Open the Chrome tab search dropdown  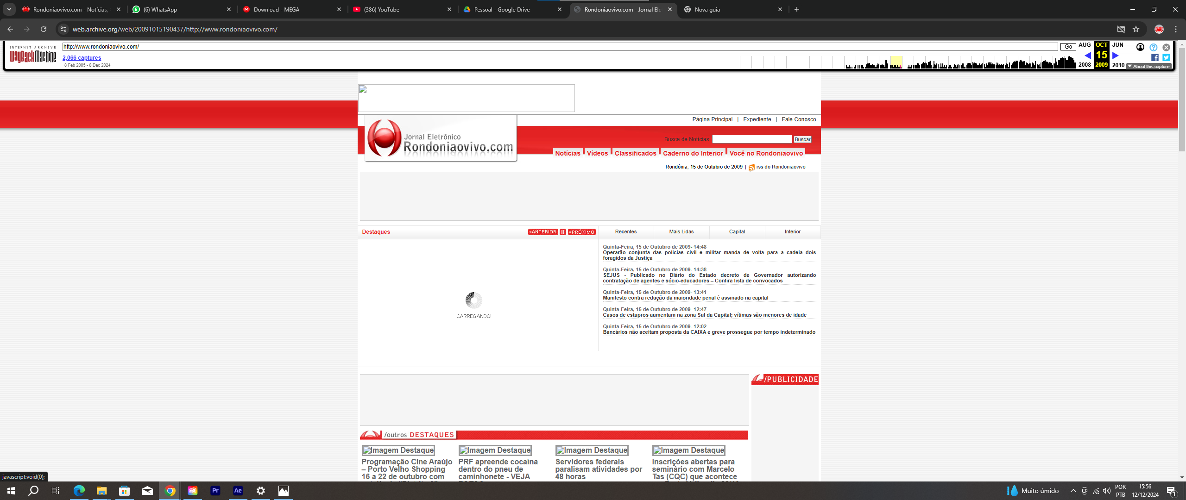point(9,9)
